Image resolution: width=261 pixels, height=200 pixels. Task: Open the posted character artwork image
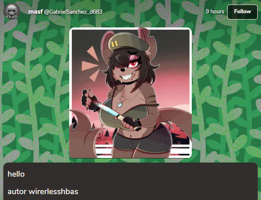[130, 93]
